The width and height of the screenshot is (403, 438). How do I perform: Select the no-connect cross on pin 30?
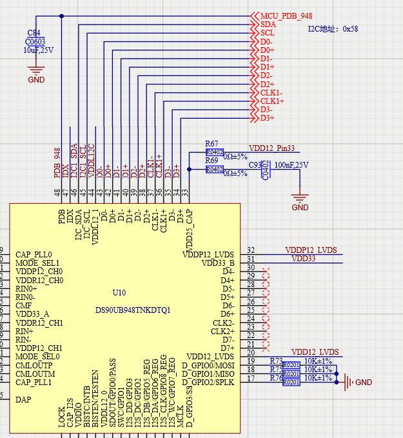click(x=266, y=271)
